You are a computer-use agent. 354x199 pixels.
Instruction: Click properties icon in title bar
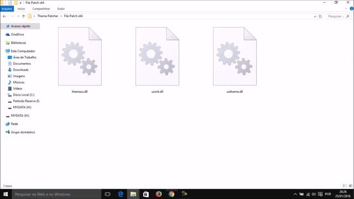tap(10, 3)
